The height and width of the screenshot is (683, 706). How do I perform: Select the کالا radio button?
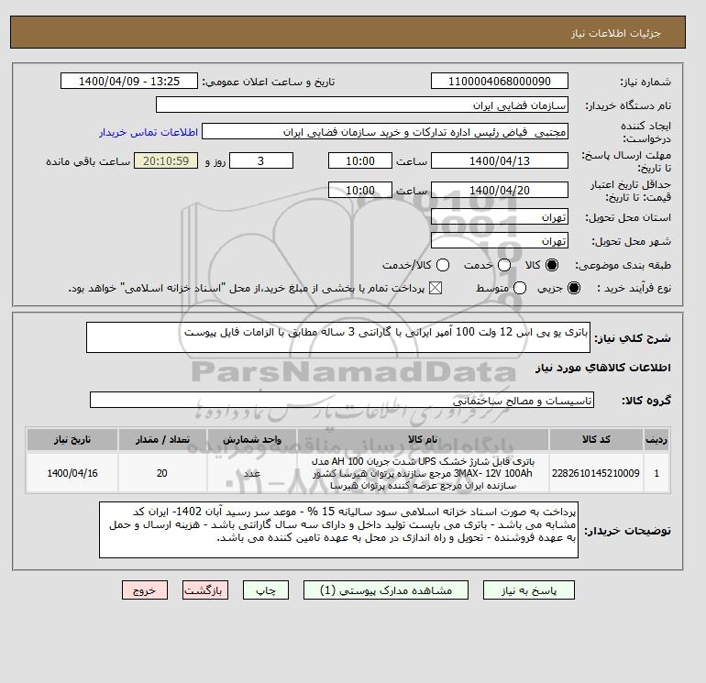552,265
